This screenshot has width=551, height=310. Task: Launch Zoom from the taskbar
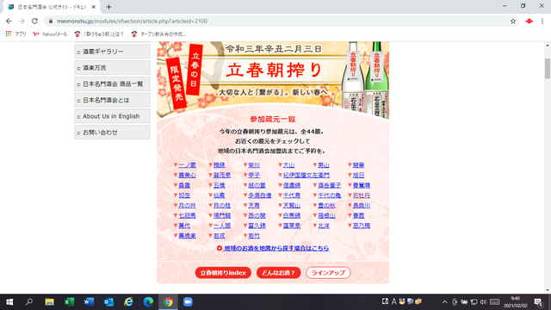pyautogui.click(x=188, y=302)
